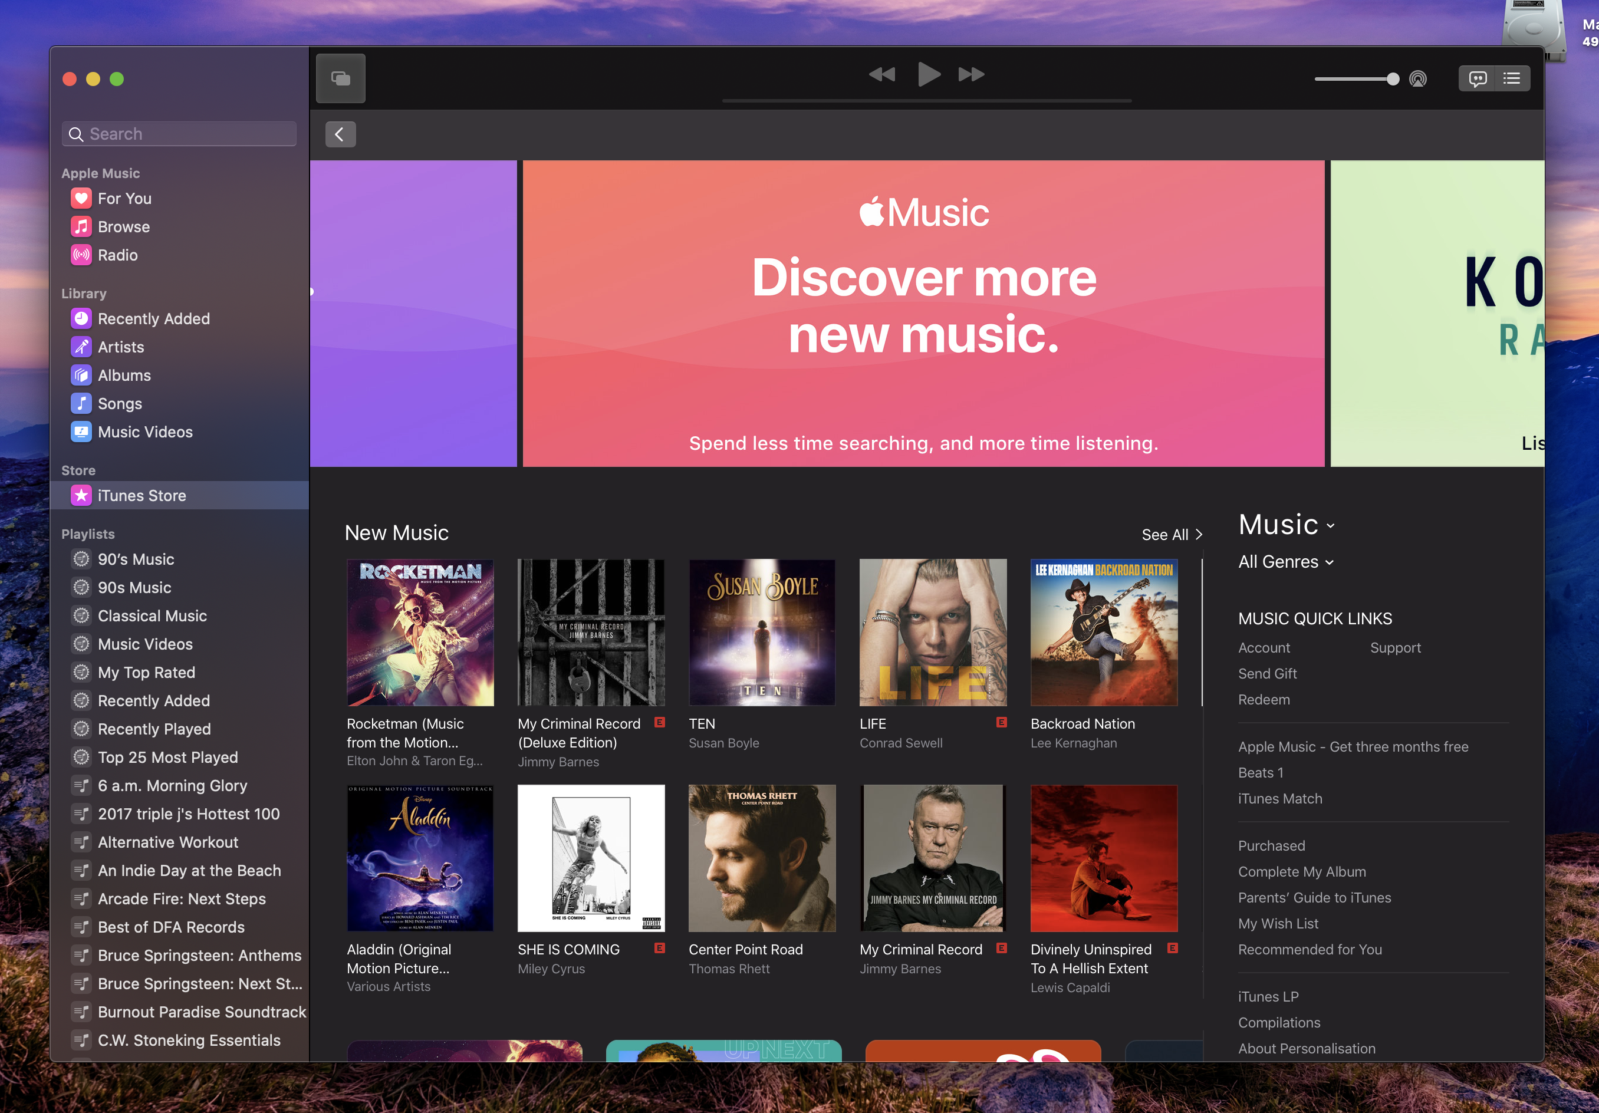Adjust the volume slider knob
Screen dimensions: 1599x1113
pos(1392,80)
